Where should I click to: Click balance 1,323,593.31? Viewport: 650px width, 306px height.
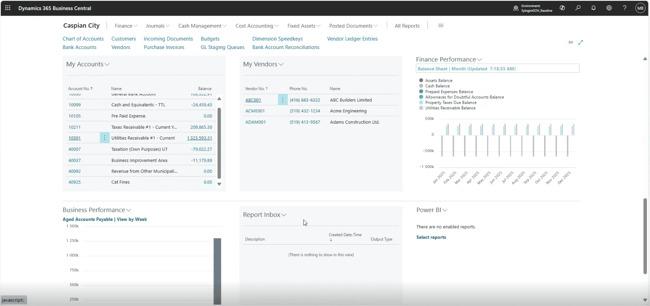[x=199, y=138]
